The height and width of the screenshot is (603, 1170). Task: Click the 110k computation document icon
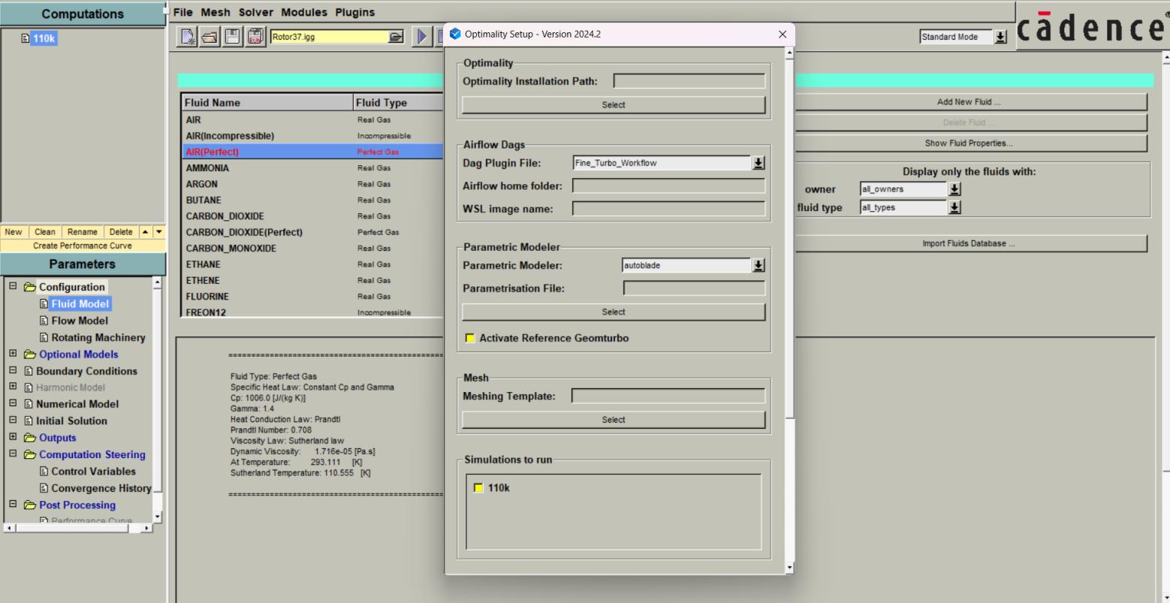point(26,38)
